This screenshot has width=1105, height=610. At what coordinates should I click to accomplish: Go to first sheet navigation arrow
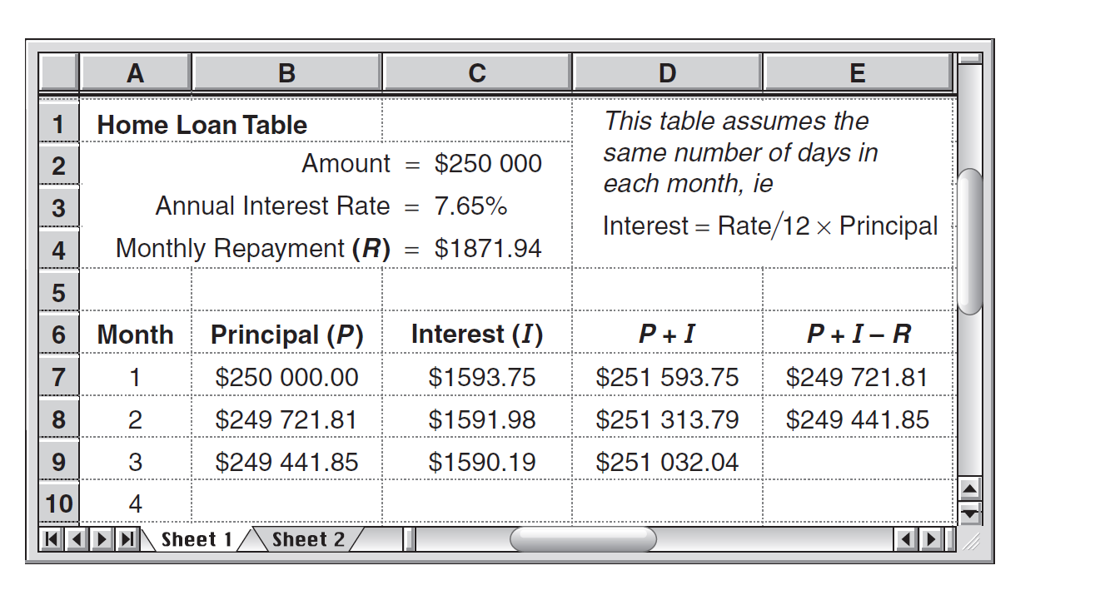(x=52, y=540)
